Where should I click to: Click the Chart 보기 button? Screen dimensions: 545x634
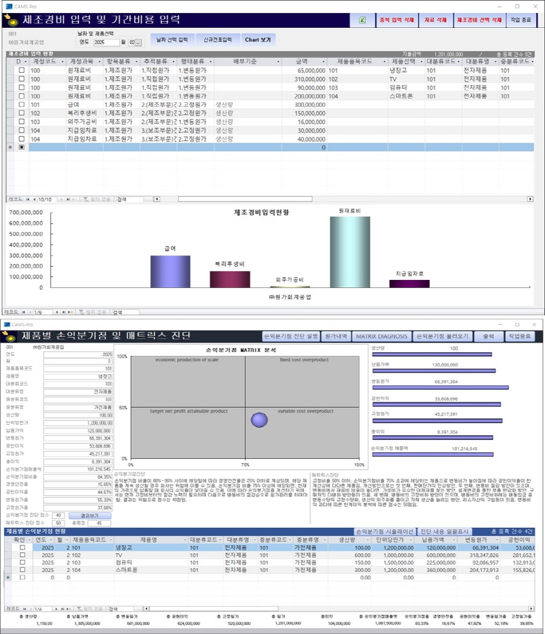tap(258, 39)
